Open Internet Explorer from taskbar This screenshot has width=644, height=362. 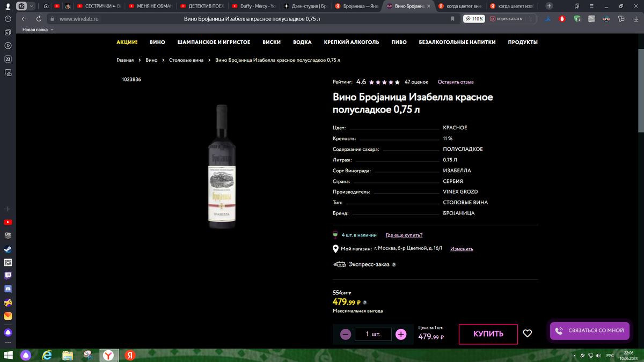[x=47, y=355]
